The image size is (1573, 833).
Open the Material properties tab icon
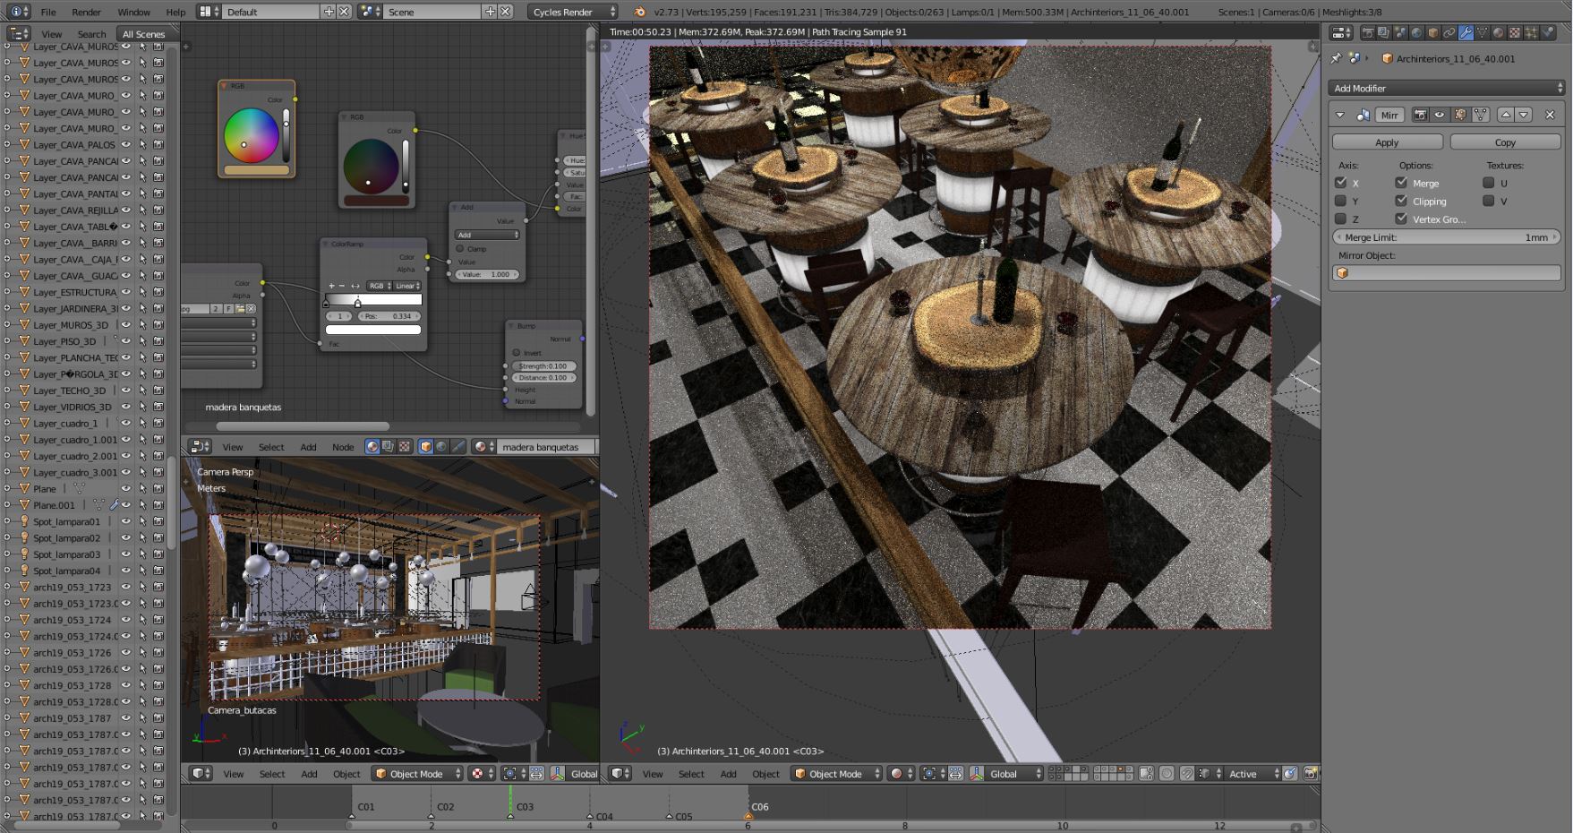(1498, 33)
